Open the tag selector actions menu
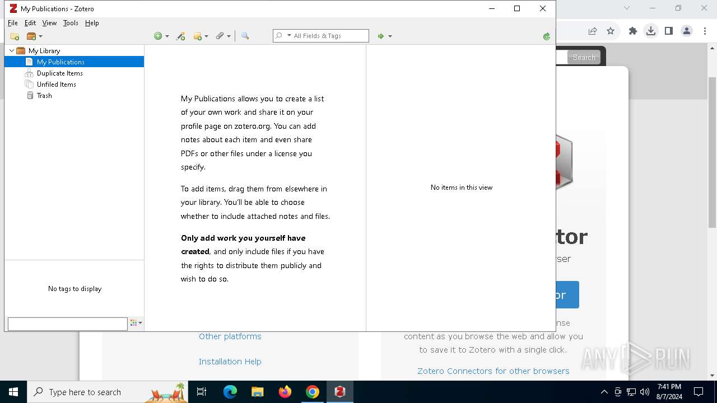 pos(136,323)
